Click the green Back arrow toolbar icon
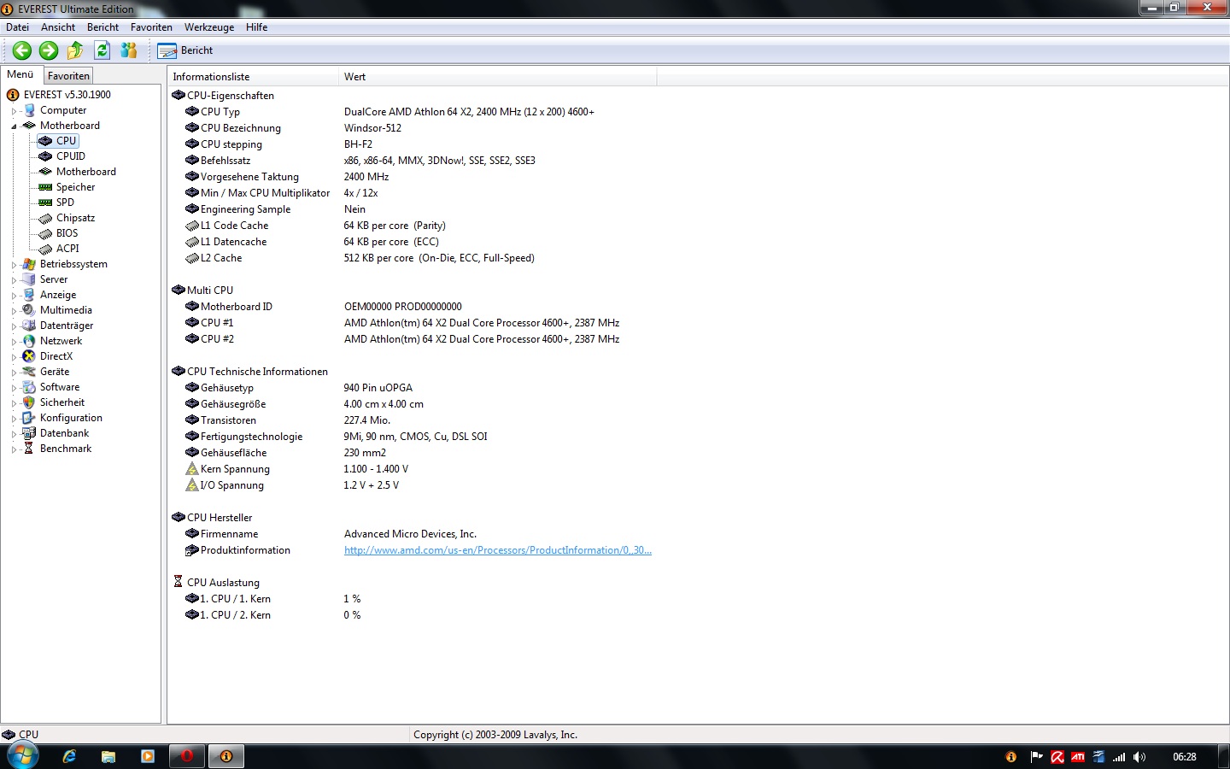The width and height of the screenshot is (1230, 769). coord(22,50)
